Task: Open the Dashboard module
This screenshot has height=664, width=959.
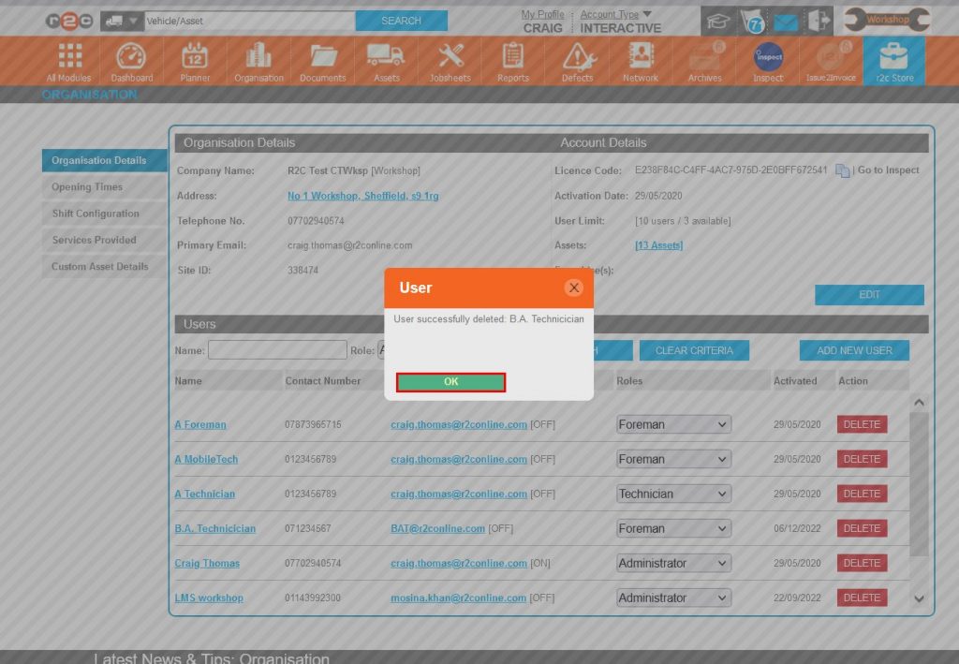Action: [131, 62]
